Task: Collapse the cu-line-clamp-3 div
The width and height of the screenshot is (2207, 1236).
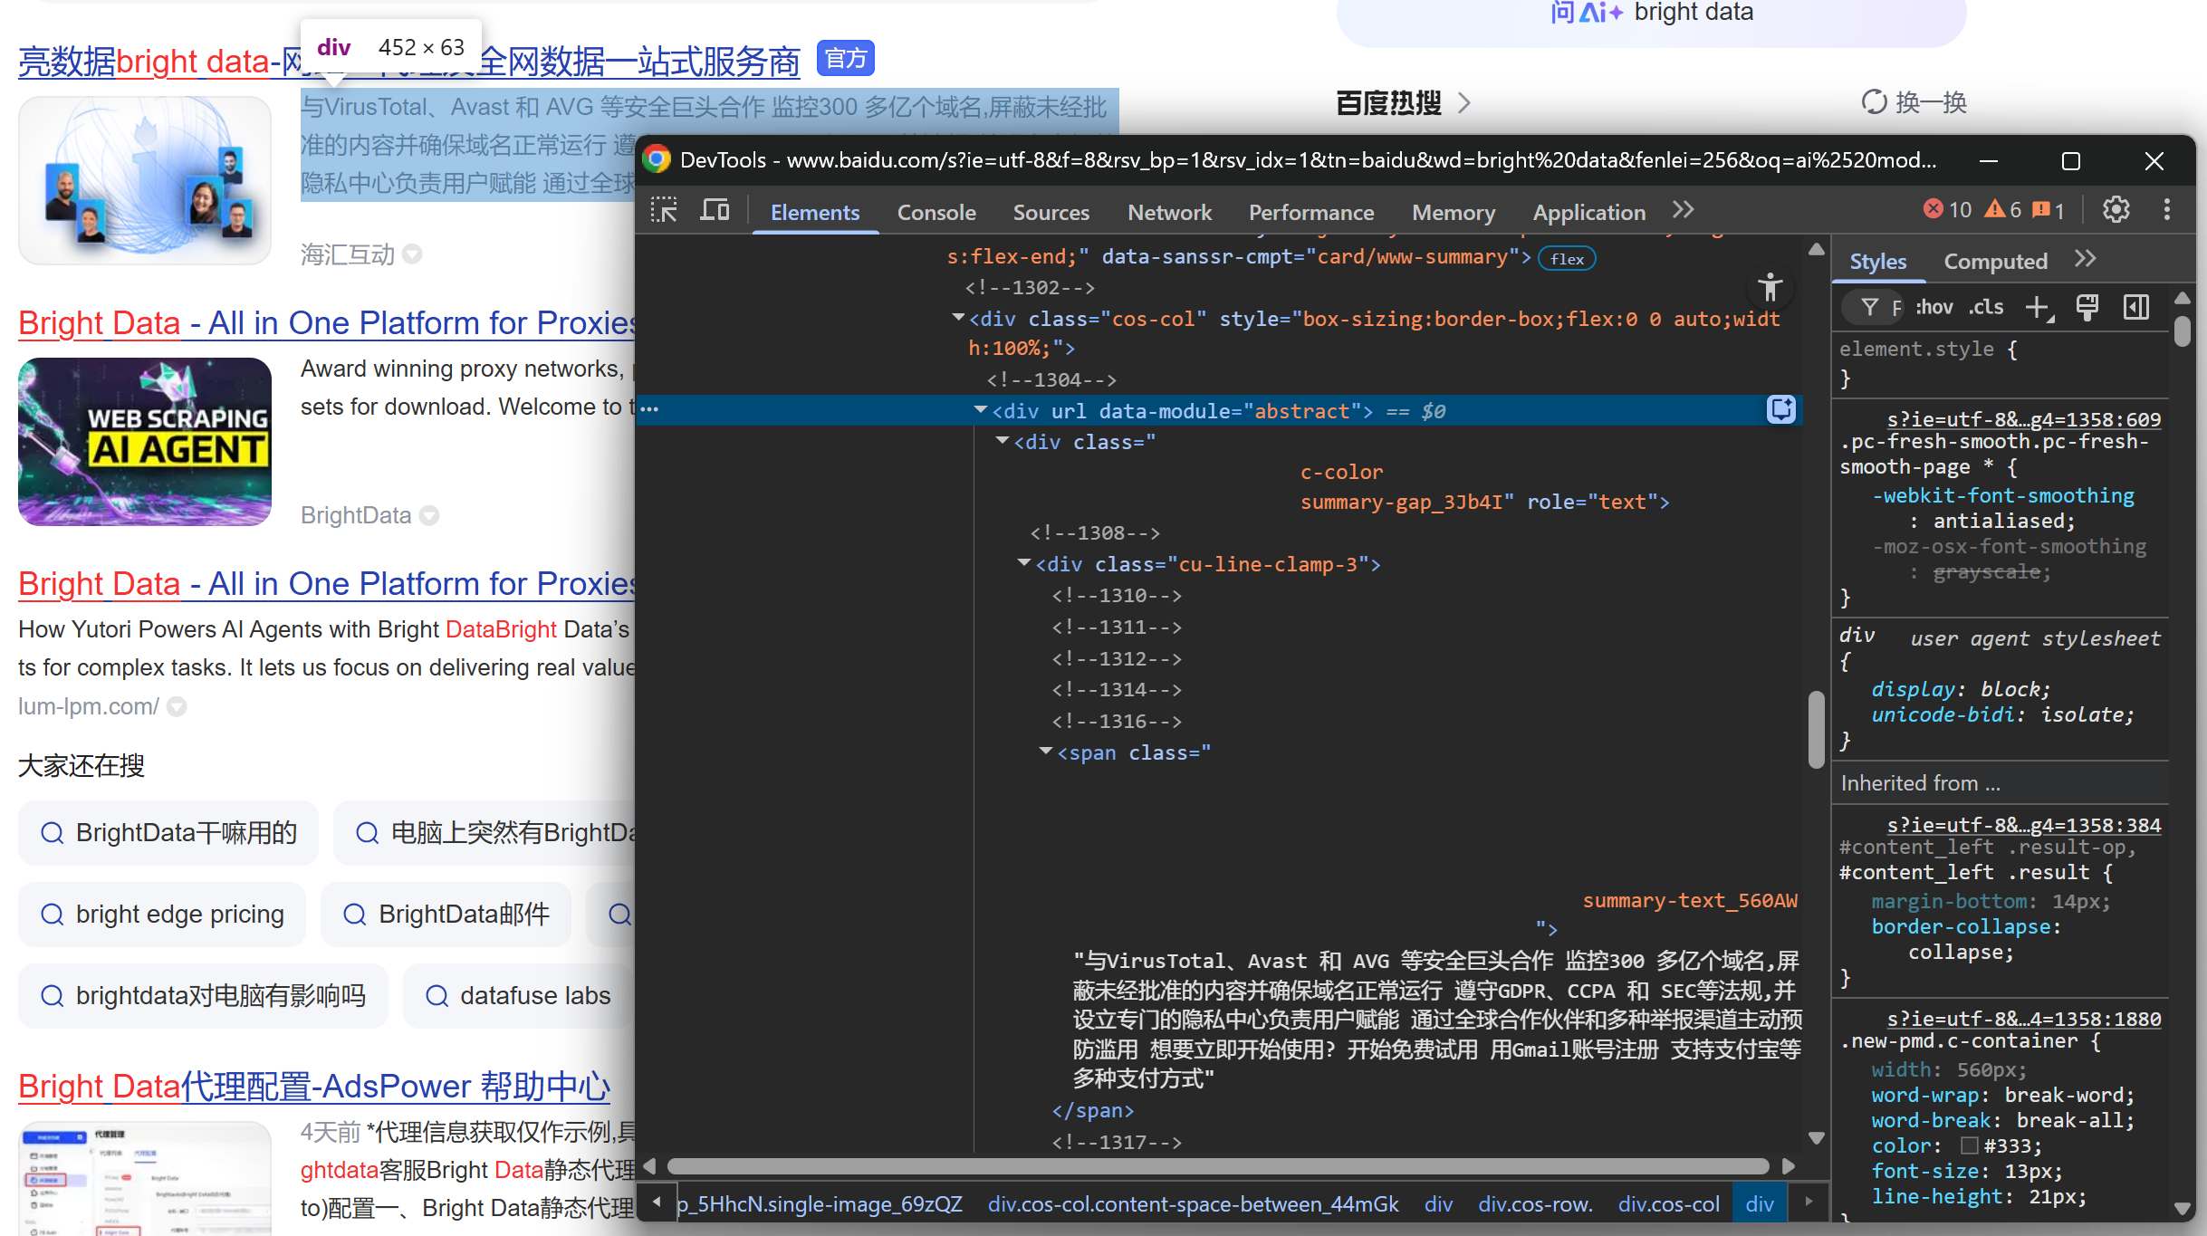Action: pos(1024,563)
